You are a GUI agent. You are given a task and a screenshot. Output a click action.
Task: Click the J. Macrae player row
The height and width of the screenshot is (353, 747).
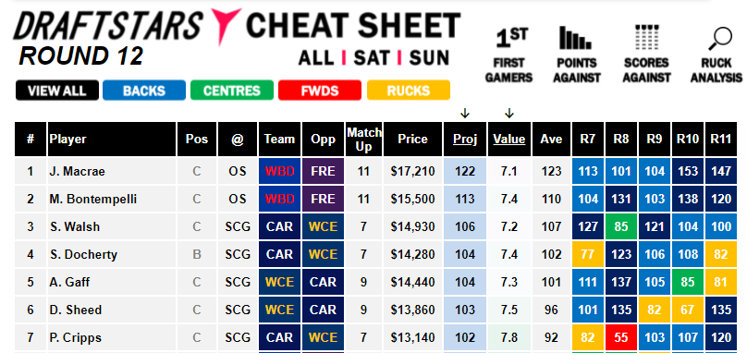pyautogui.click(x=376, y=171)
